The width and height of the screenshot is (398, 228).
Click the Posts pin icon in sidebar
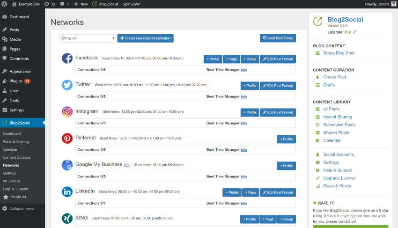coord(5,29)
